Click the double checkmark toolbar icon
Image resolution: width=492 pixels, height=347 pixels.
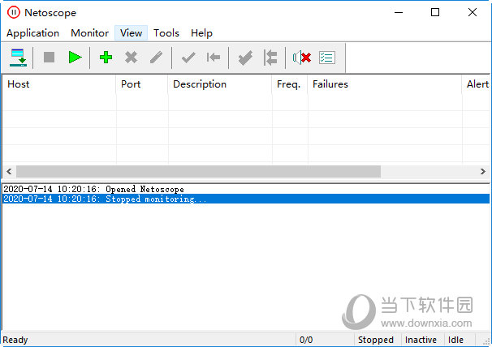tap(245, 58)
